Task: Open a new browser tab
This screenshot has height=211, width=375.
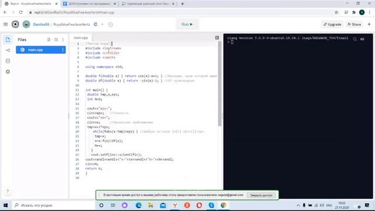Action: [182, 4]
